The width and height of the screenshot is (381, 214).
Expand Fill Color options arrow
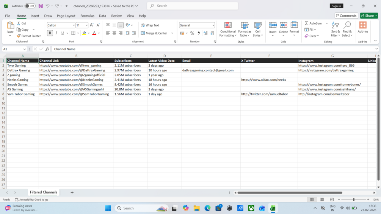coord(89,33)
